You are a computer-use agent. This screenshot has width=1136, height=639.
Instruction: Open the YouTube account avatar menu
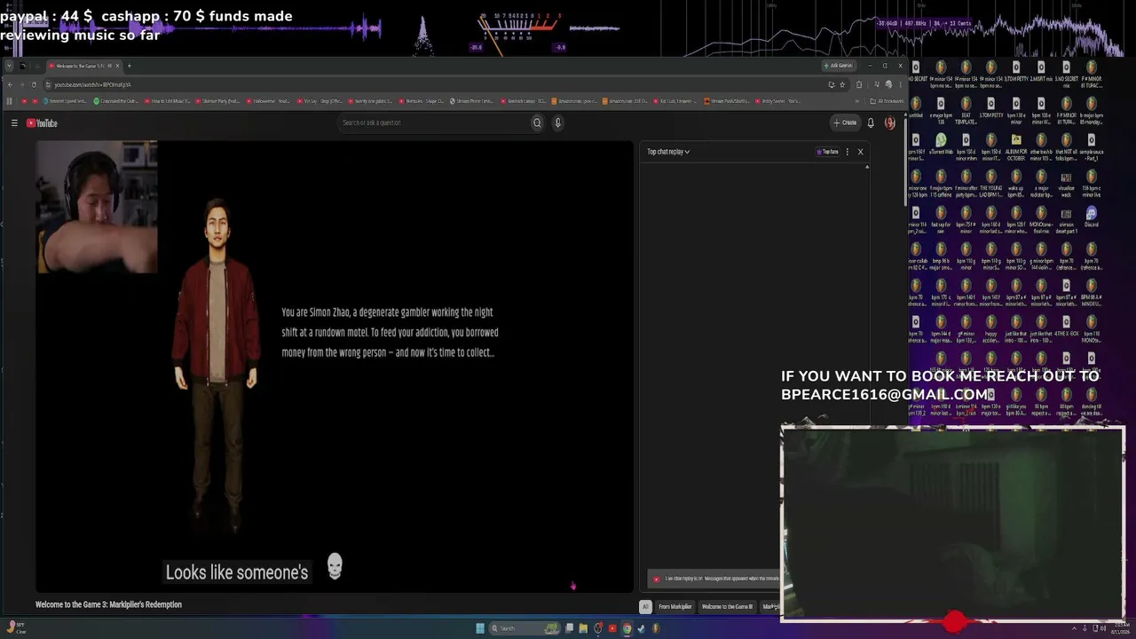click(x=890, y=123)
